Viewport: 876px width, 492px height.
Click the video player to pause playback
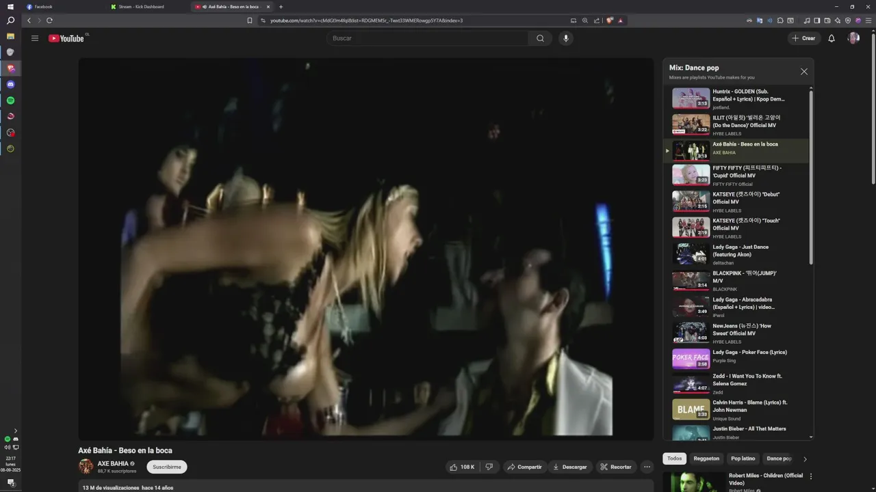click(366, 249)
